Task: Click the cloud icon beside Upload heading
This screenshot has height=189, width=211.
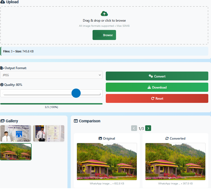Action: [2, 2]
